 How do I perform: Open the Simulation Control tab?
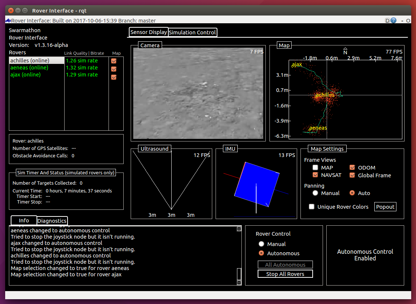coord(192,33)
